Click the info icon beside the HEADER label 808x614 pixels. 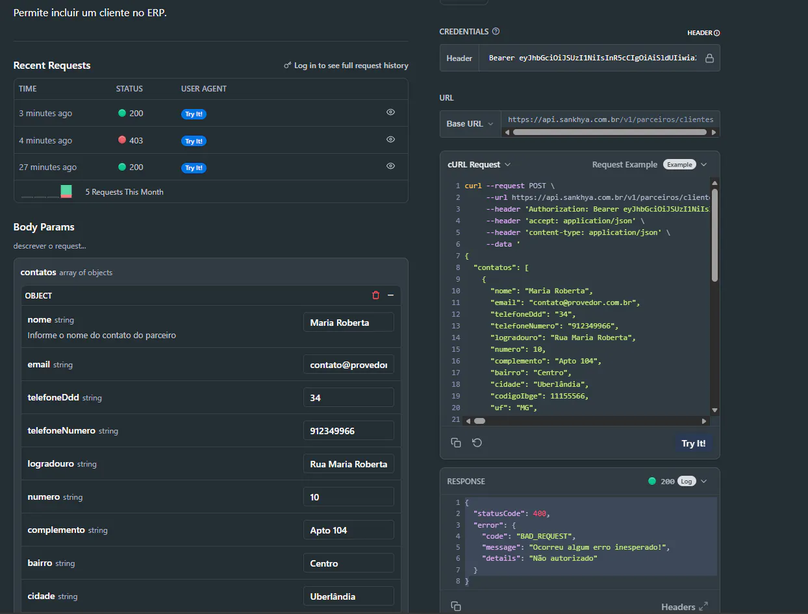click(717, 33)
